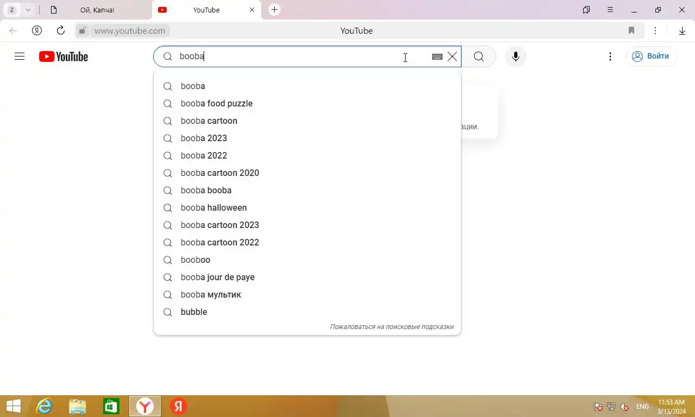The width and height of the screenshot is (695, 417).
Task: Open the taskbar clock and date
Action: tap(671, 407)
